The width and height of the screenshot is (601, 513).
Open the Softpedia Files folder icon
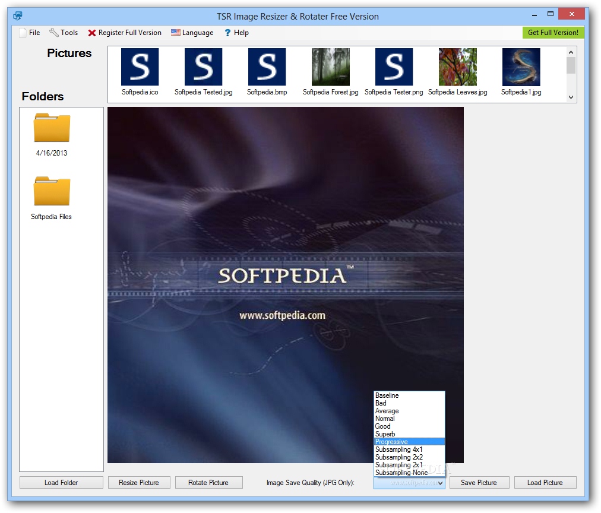pyautogui.click(x=52, y=191)
